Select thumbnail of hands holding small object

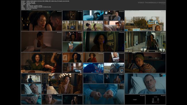coord(104,94)
